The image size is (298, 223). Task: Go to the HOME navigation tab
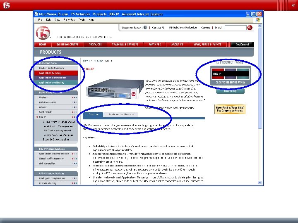coord(43,45)
